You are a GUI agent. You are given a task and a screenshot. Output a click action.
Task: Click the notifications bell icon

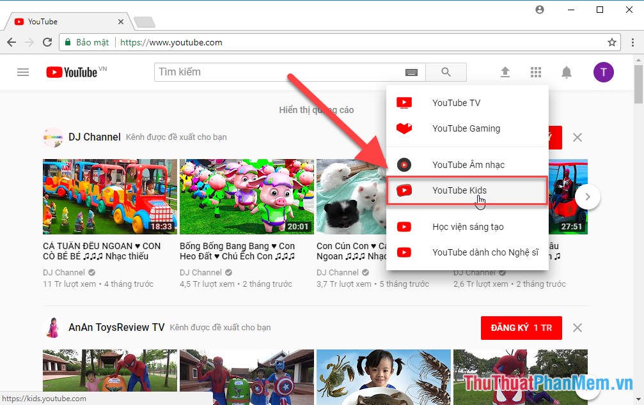pos(567,72)
